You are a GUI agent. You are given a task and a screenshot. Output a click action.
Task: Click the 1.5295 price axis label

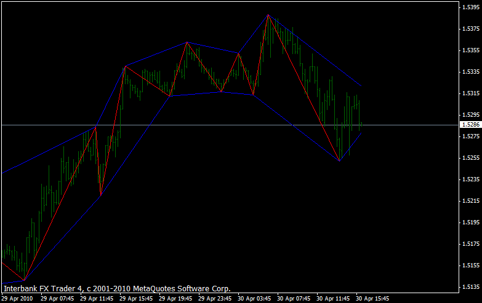pyautogui.click(x=471, y=114)
